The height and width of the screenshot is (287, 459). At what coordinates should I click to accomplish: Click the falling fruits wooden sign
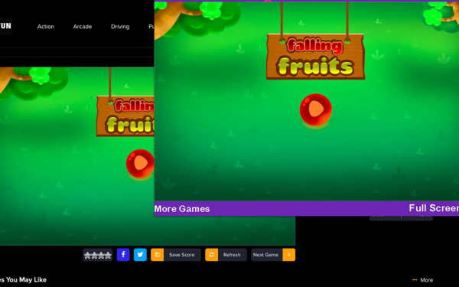(x=315, y=57)
